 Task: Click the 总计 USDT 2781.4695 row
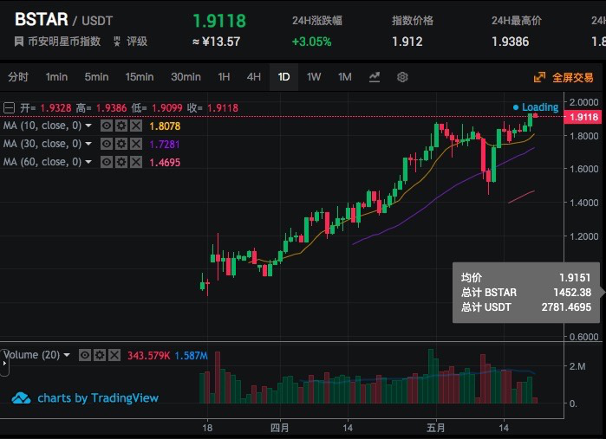tap(525, 307)
